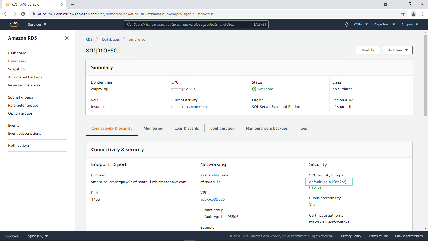Screen dimensions: 428x241
Task: Open Cookie preferences in footer
Action: tap(409, 236)
